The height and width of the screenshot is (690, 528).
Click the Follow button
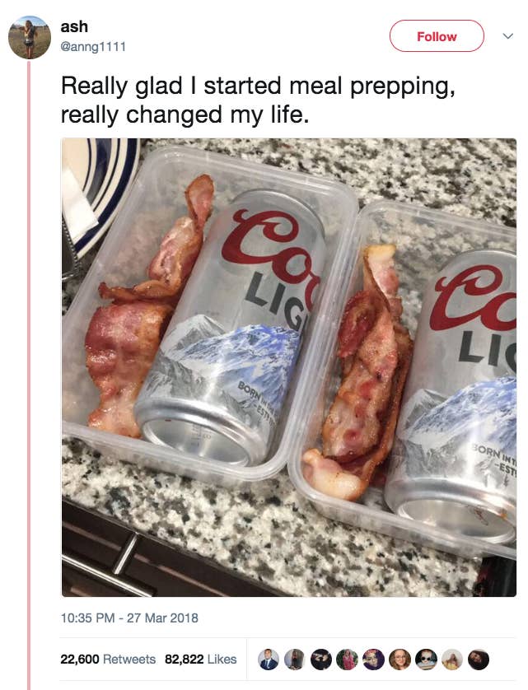(x=437, y=36)
